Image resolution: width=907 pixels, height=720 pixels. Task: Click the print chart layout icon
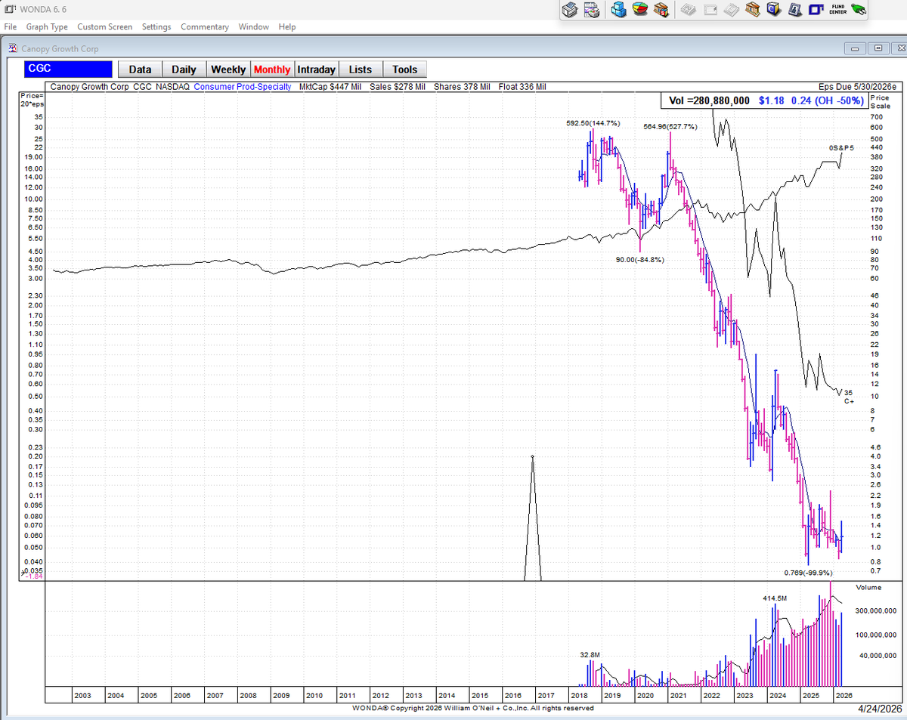(593, 10)
